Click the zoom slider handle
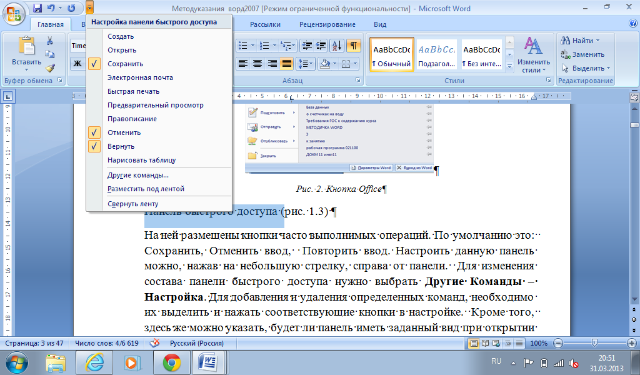The height and width of the screenshot is (375, 640). pyautogui.click(x=595, y=343)
